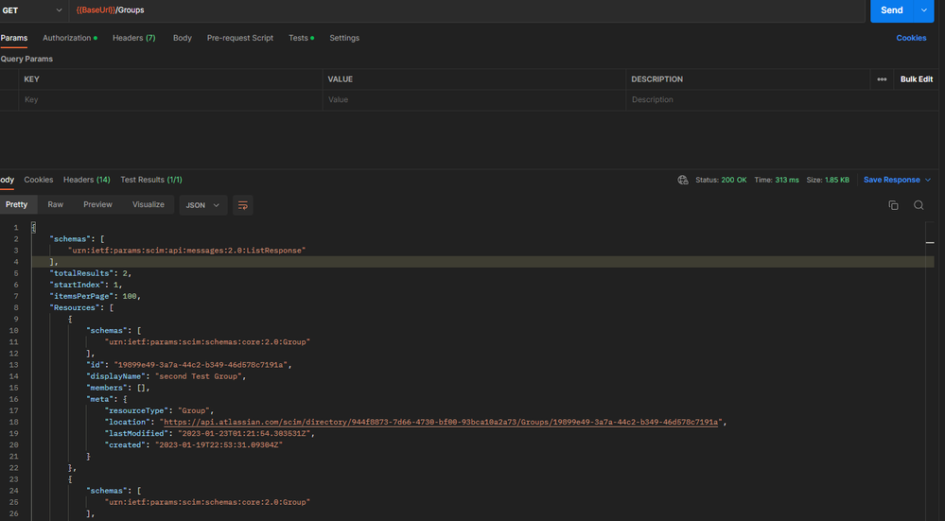Click the word-wrap lines icon
Image resolution: width=945 pixels, height=521 pixels.
[243, 205]
